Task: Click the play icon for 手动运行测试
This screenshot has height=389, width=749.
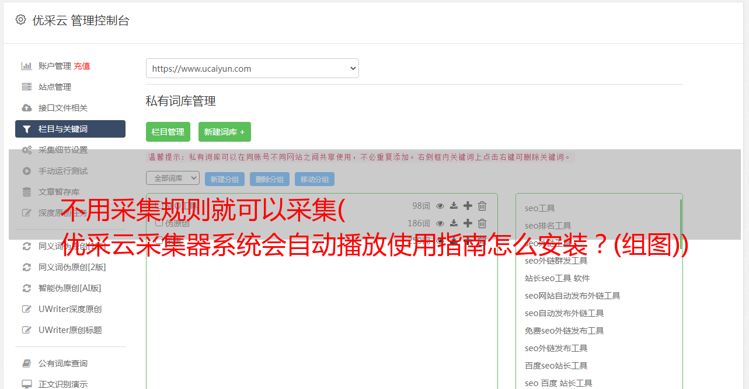Action: (26, 171)
